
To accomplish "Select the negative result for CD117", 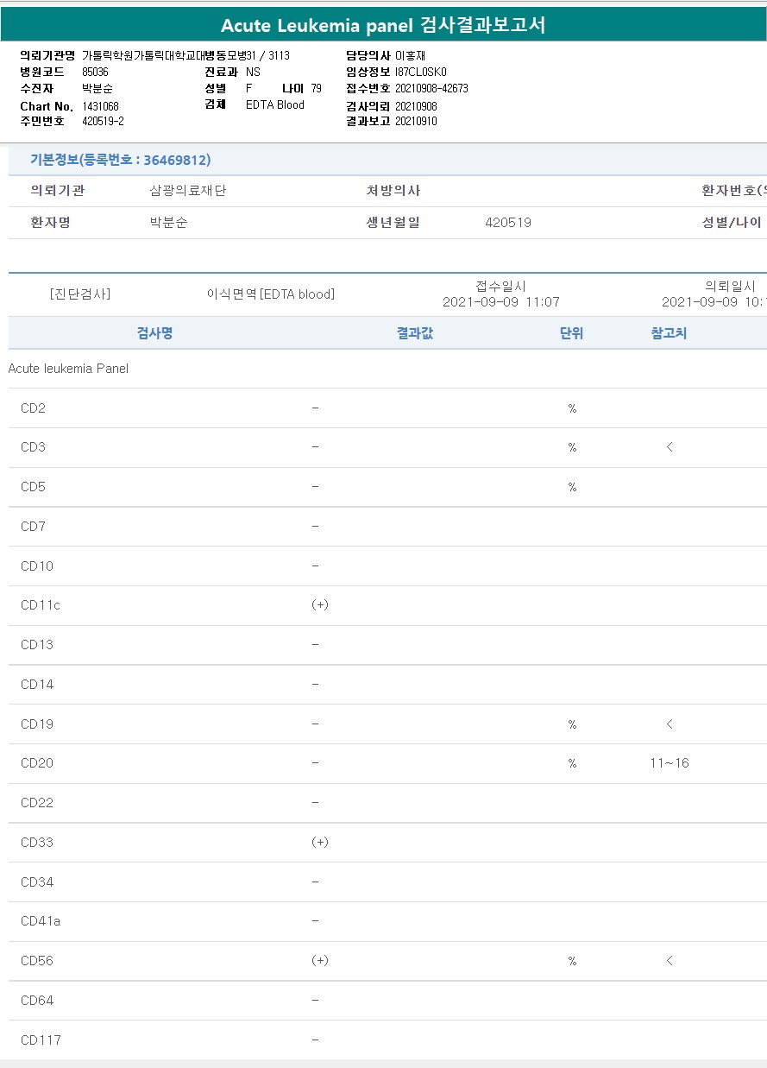I will coord(315,1040).
